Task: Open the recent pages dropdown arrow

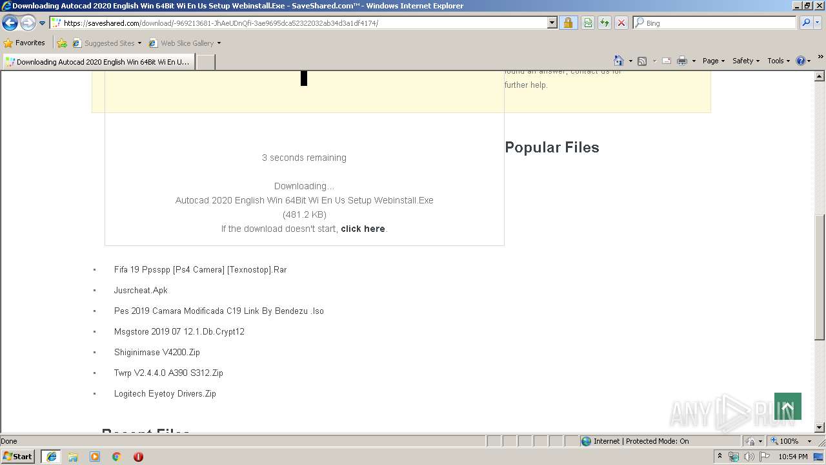Action: point(42,23)
